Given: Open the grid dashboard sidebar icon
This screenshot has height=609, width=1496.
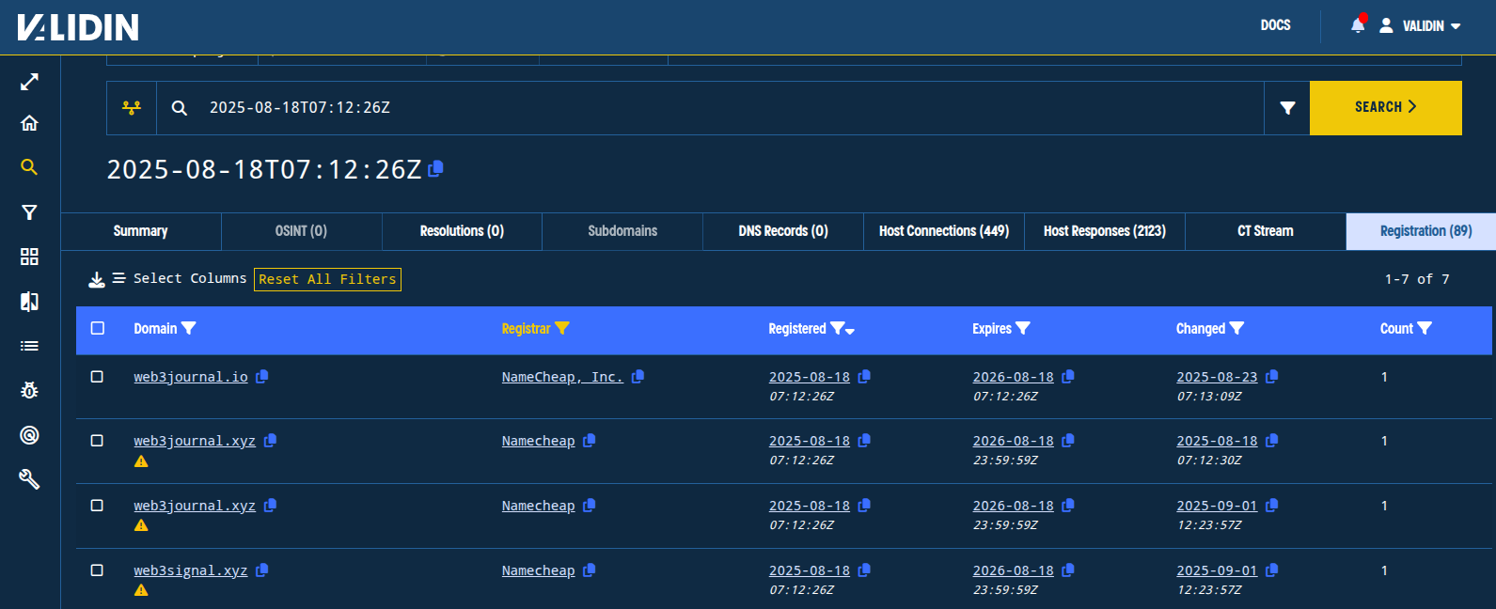Looking at the screenshot, I should coord(29,257).
